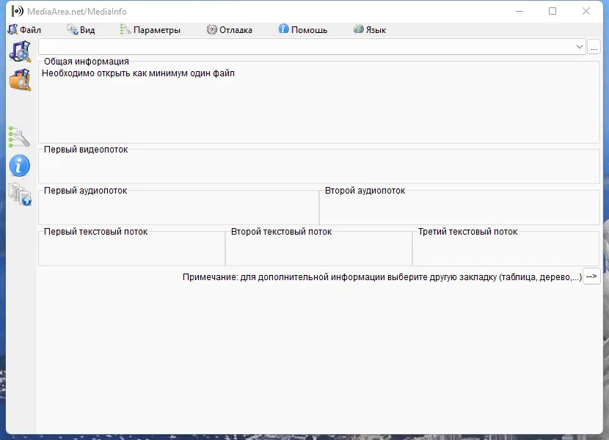The height and width of the screenshot is (440, 609).
Task: Click the blue info about icon
Action: click(19, 166)
